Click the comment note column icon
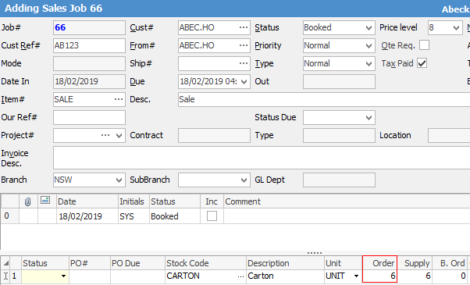The height and width of the screenshot is (285, 470). pos(45,200)
